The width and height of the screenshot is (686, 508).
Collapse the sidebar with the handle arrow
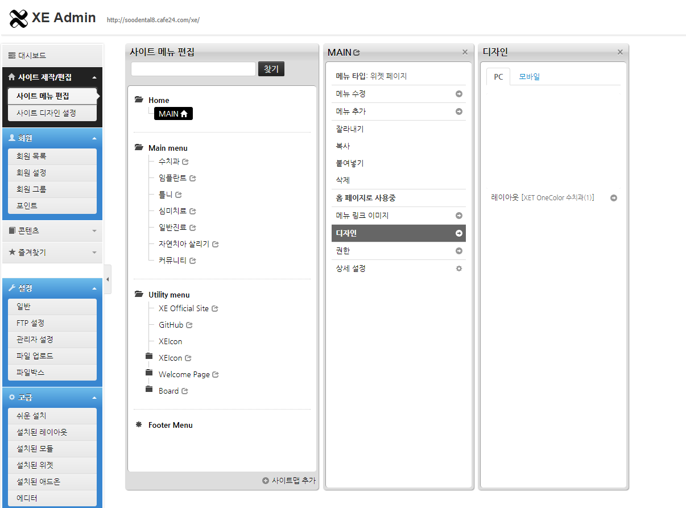pos(108,279)
